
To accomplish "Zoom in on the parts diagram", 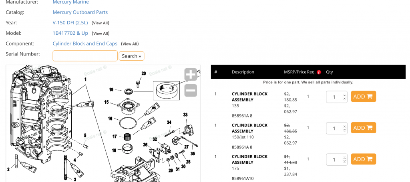I will click(x=191, y=75).
